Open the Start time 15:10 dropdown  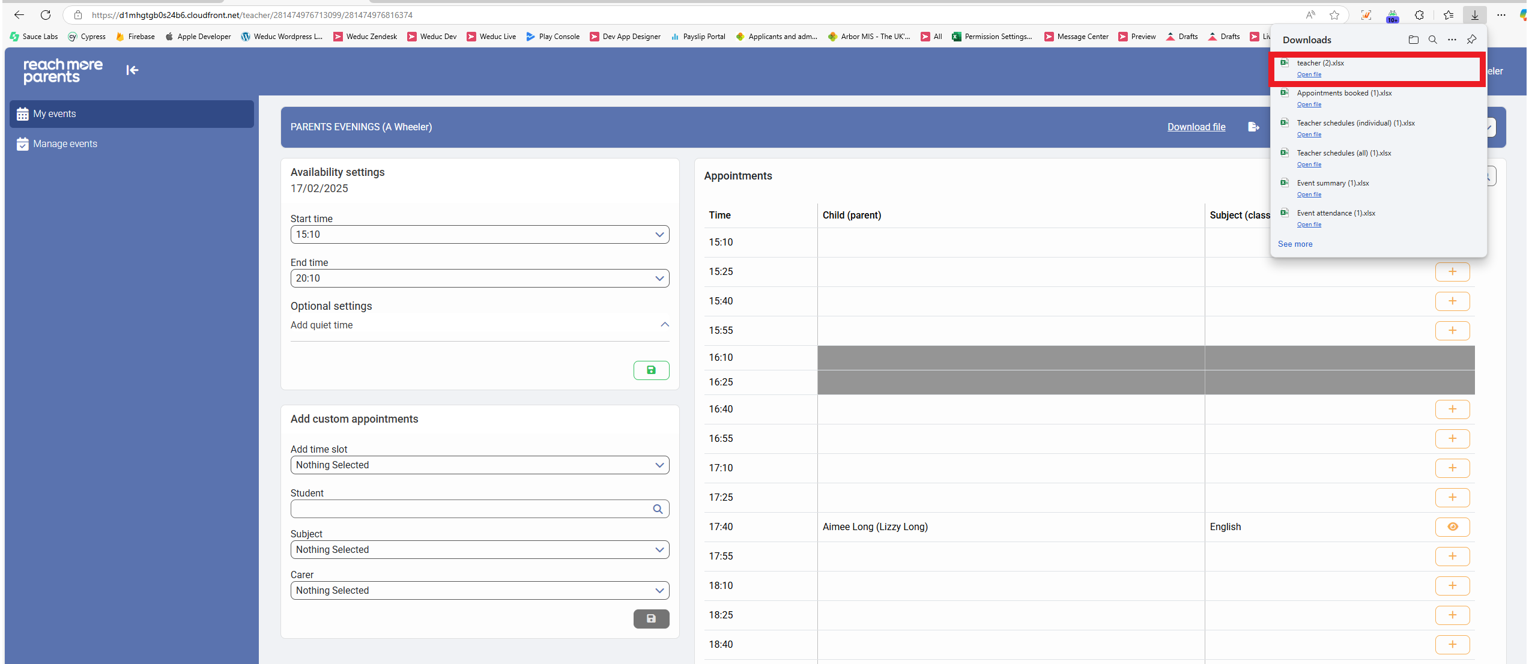pyautogui.click(x=479, y=235)
